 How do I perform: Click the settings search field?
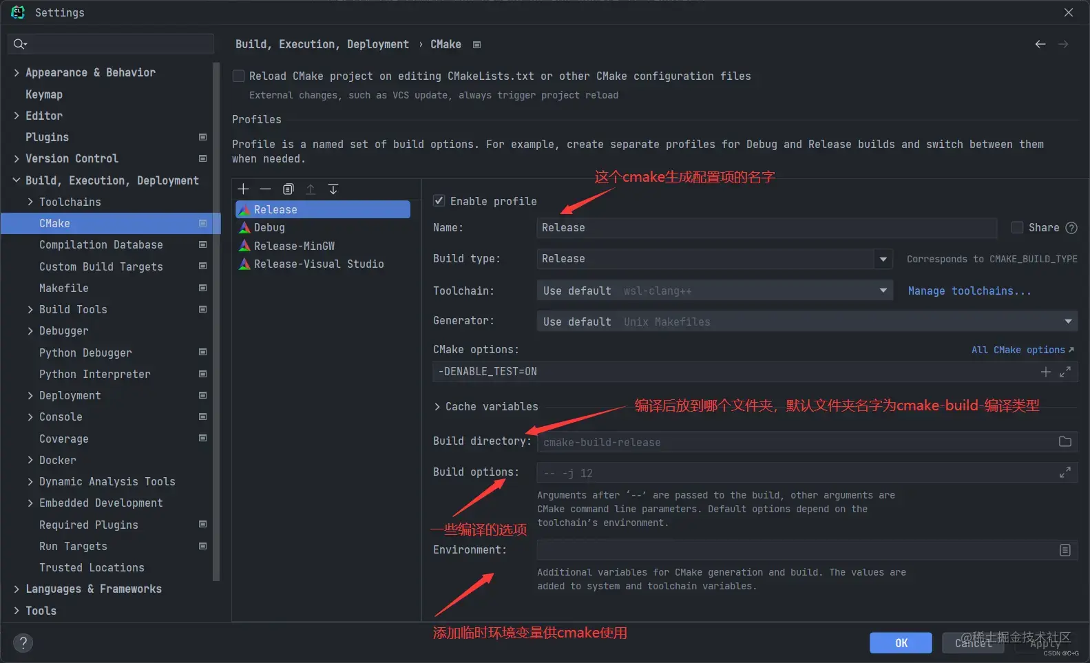click(111, 44)
